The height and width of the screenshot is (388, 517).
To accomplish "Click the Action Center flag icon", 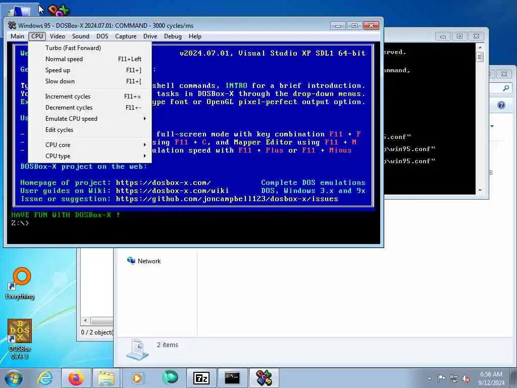I will (441, 378).
